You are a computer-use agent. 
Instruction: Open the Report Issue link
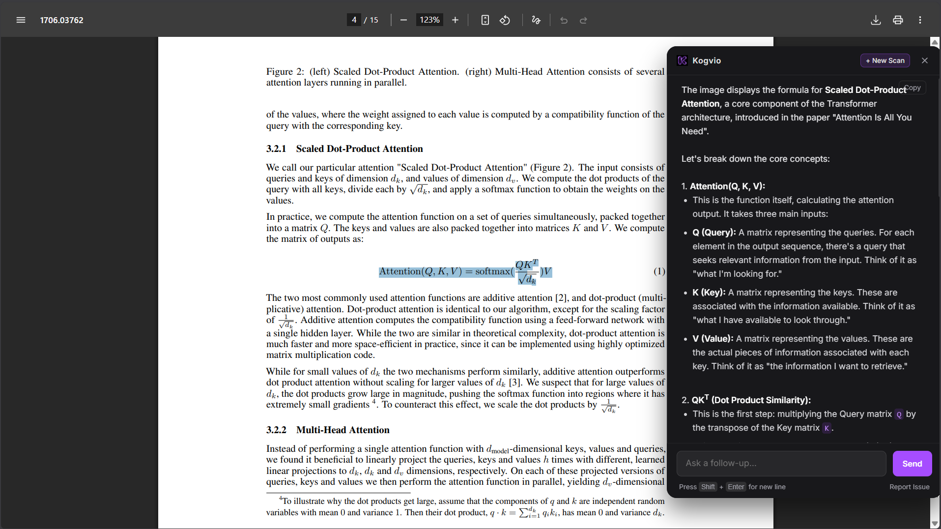[909, 487]
